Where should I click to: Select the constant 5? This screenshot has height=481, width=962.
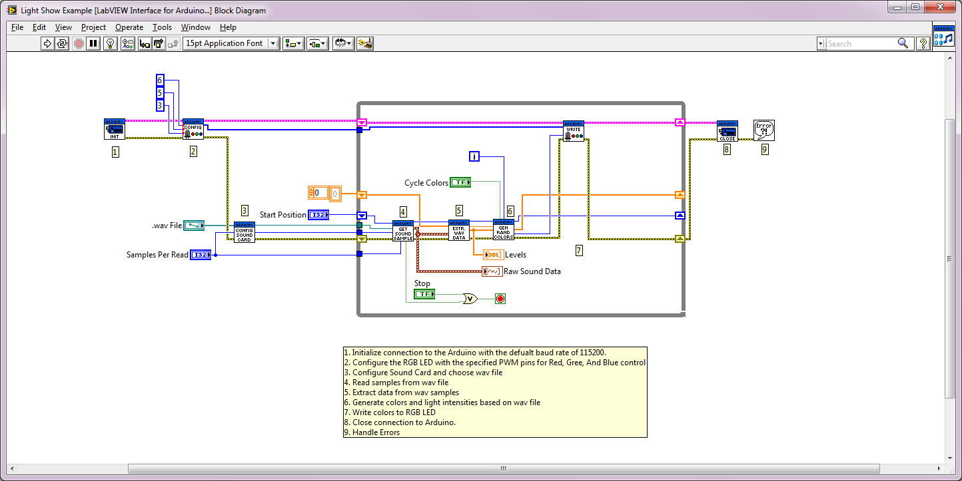[x=160, y=93]
